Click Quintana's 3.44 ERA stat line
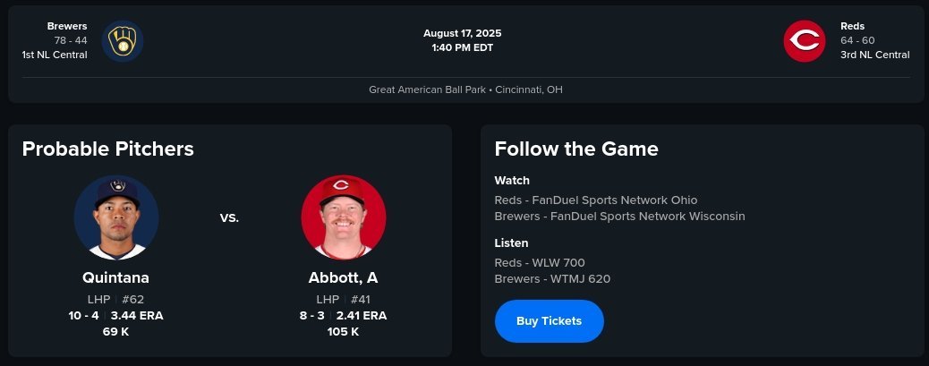929x366 pixels. click(137, 315)
